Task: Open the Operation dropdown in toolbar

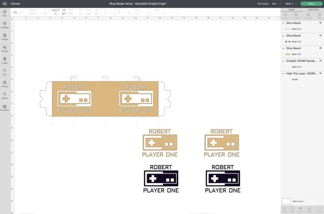Action: (35, 13)
